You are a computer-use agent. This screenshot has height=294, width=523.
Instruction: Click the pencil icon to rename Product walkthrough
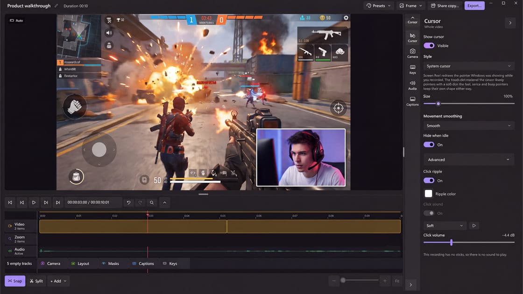coord(57,6)
